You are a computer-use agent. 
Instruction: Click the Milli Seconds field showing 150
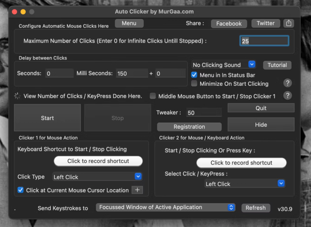pyautogui.click(x=132, y=73)
